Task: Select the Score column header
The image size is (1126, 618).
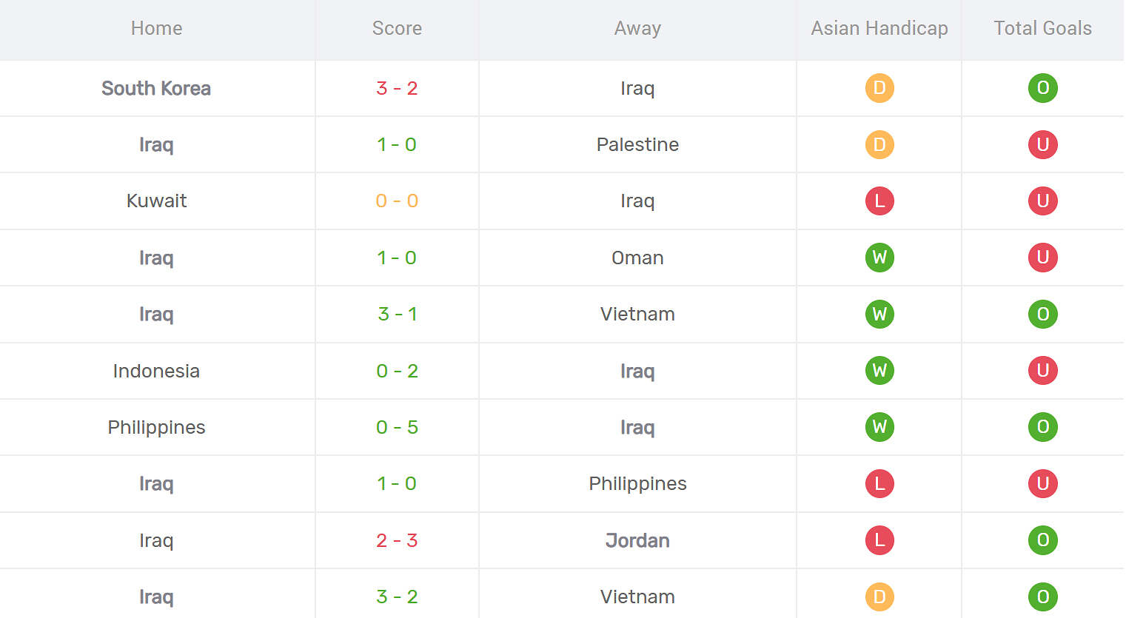Action: (x=397, y=28)
